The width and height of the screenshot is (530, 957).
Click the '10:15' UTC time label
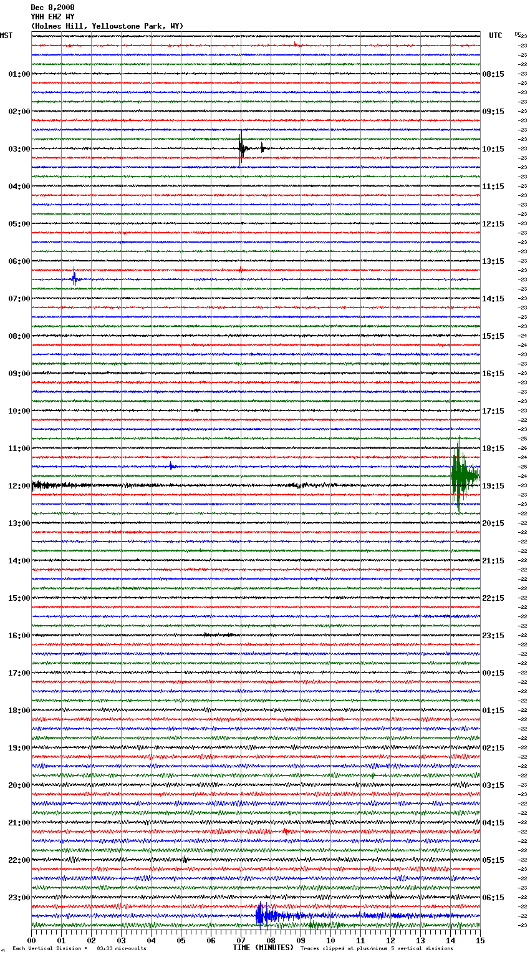coord(493,149)
